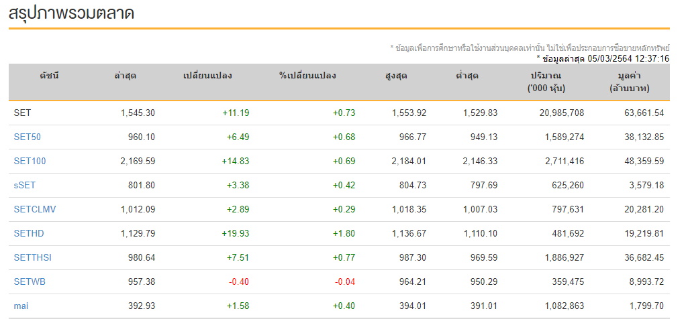The width and height of the screenshot is (686, 319).
Task: Click the sSET low 797.69
Action: [485, 185]
